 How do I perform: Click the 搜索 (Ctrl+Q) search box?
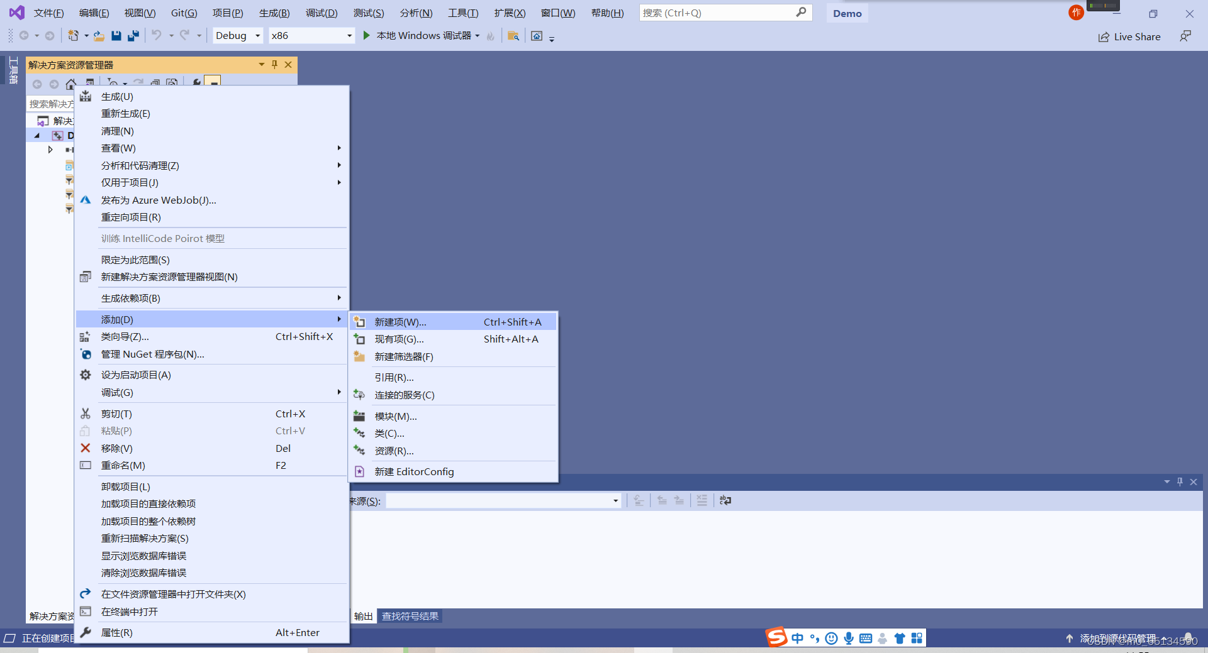tap(725, 13)
